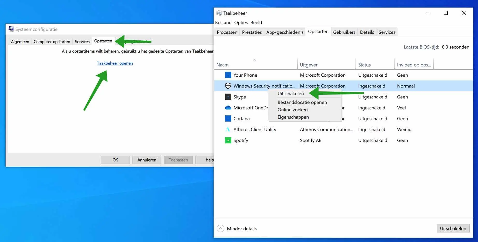The height and width of the screenshot is (242, 478).
Task: Toggle sort arrow above Naam column
Action: [254, 60]
